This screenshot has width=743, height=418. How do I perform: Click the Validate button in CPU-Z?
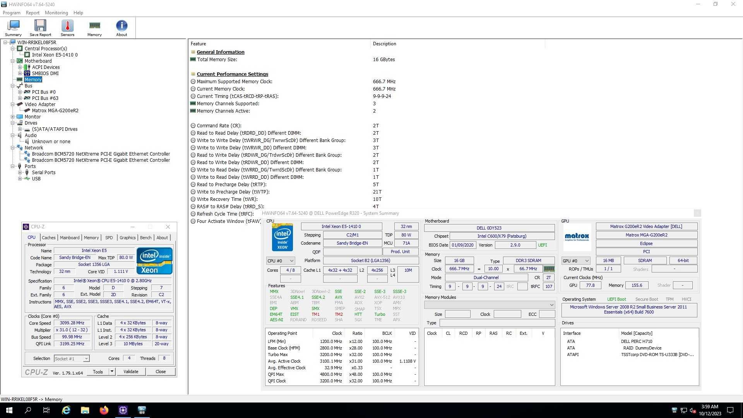131,372
